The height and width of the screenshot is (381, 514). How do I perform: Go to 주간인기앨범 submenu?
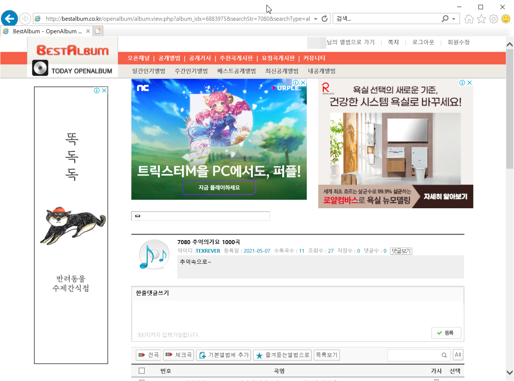point(191,71)
